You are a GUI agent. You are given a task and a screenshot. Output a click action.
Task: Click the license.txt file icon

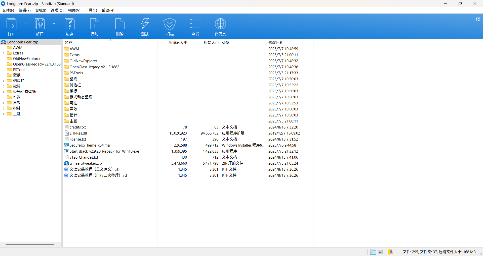67,139
